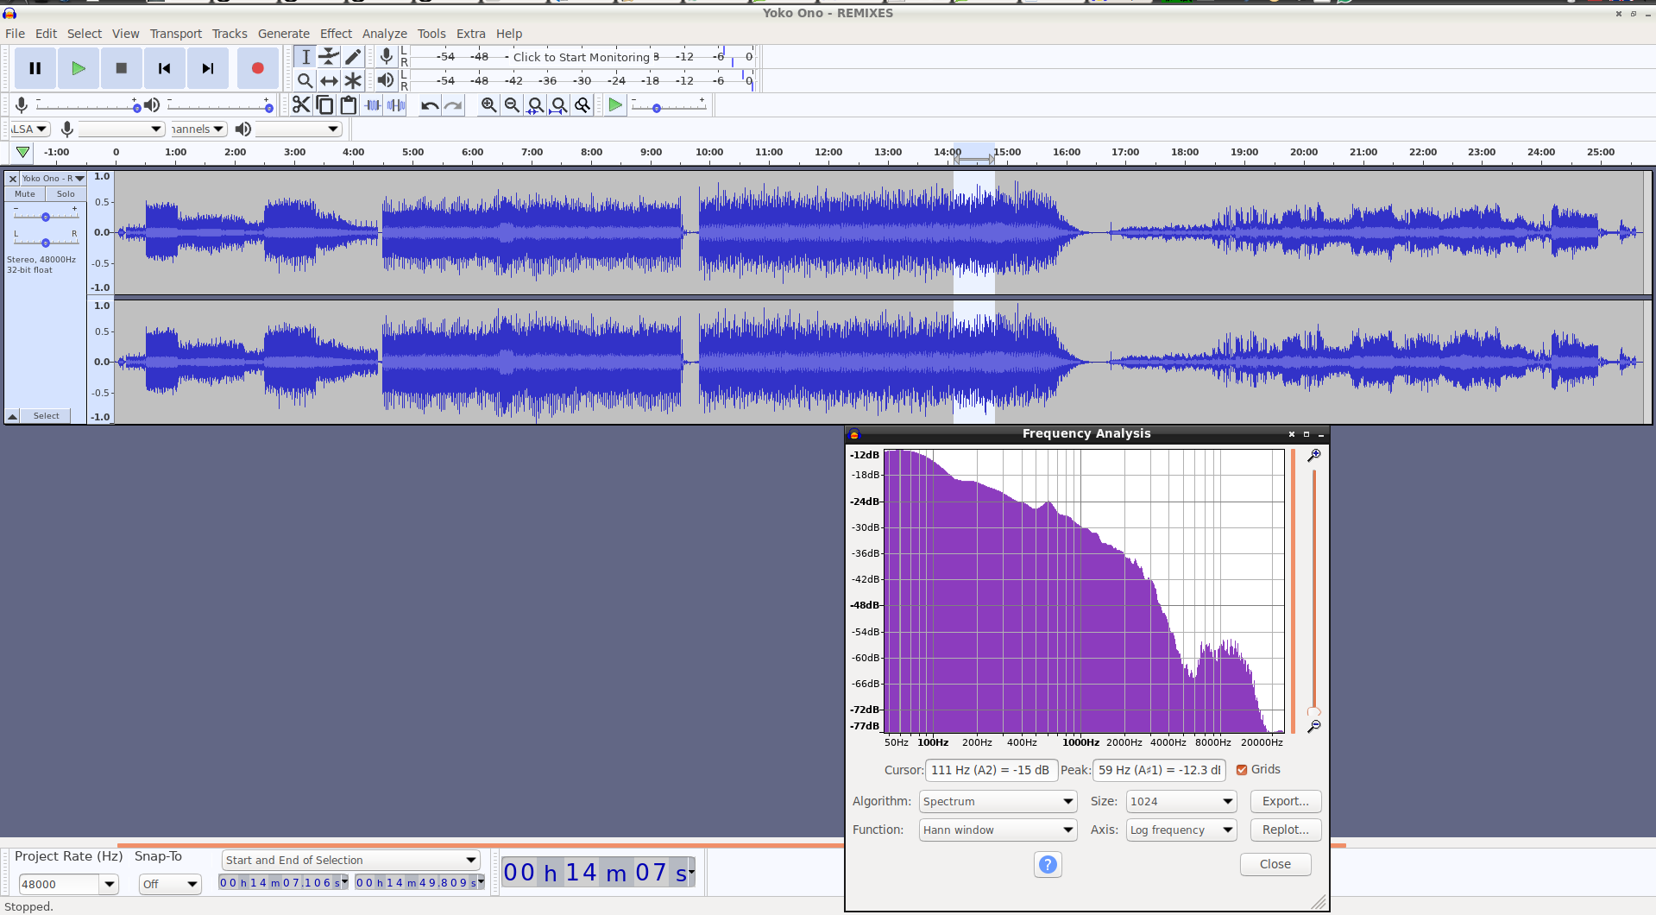Screen dimensions: 1656x915
Task: Open the Analyze menu
Action: 384,34
